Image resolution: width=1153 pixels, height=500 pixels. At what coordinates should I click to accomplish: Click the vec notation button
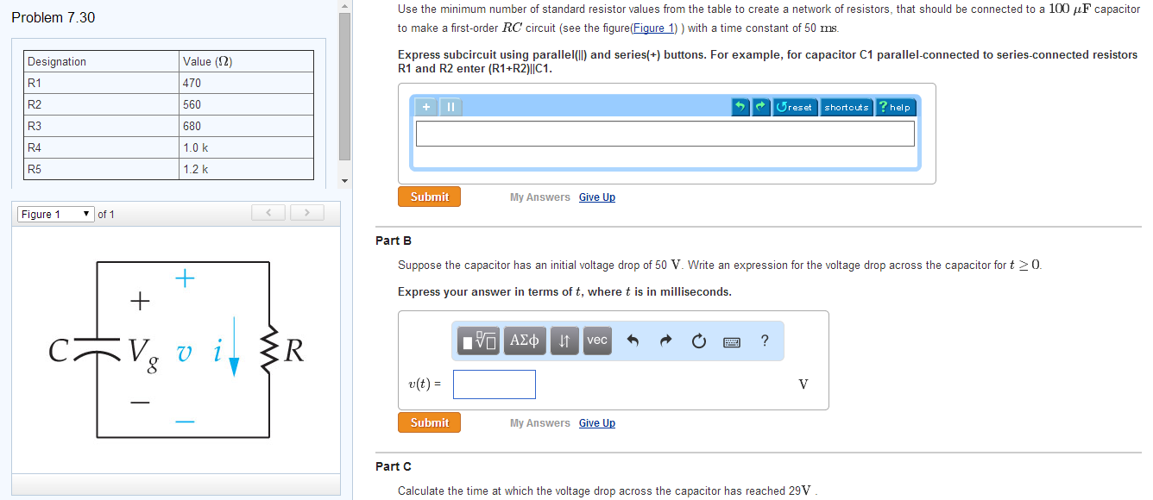tap(596, 341)
